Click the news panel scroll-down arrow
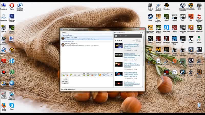Screen dimensions: 205x115 (143, 87)
